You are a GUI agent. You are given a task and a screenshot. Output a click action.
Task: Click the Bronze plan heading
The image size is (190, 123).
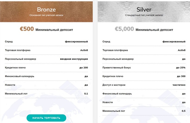pyautogui.click(x=46, y=10)
